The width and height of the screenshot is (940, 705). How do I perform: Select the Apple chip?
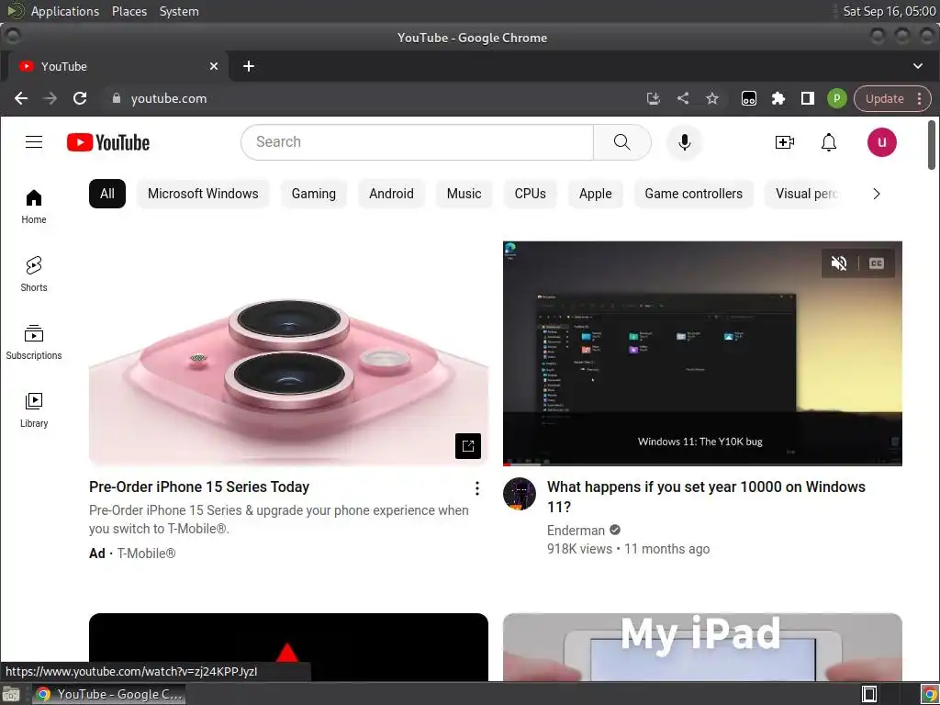(x=595, y=194)
